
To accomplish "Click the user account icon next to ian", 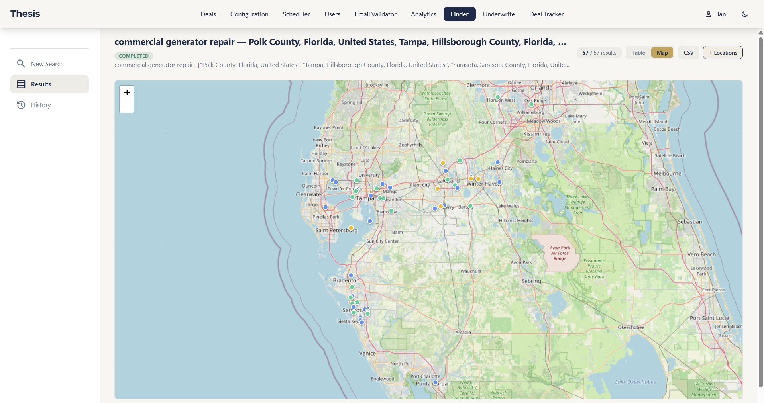I will [x=709, y=14].
